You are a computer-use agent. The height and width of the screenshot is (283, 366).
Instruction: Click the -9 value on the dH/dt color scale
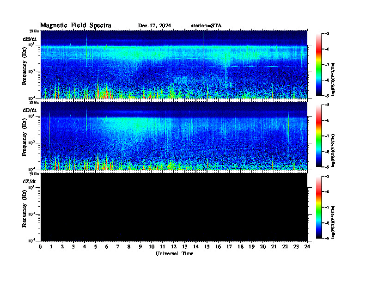tap(327, 96)
